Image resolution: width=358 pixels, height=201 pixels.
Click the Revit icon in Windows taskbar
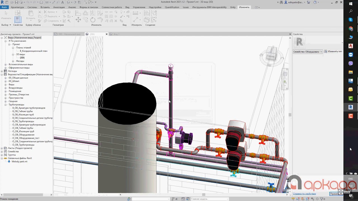pyautogui.click(x=351, y=107)
